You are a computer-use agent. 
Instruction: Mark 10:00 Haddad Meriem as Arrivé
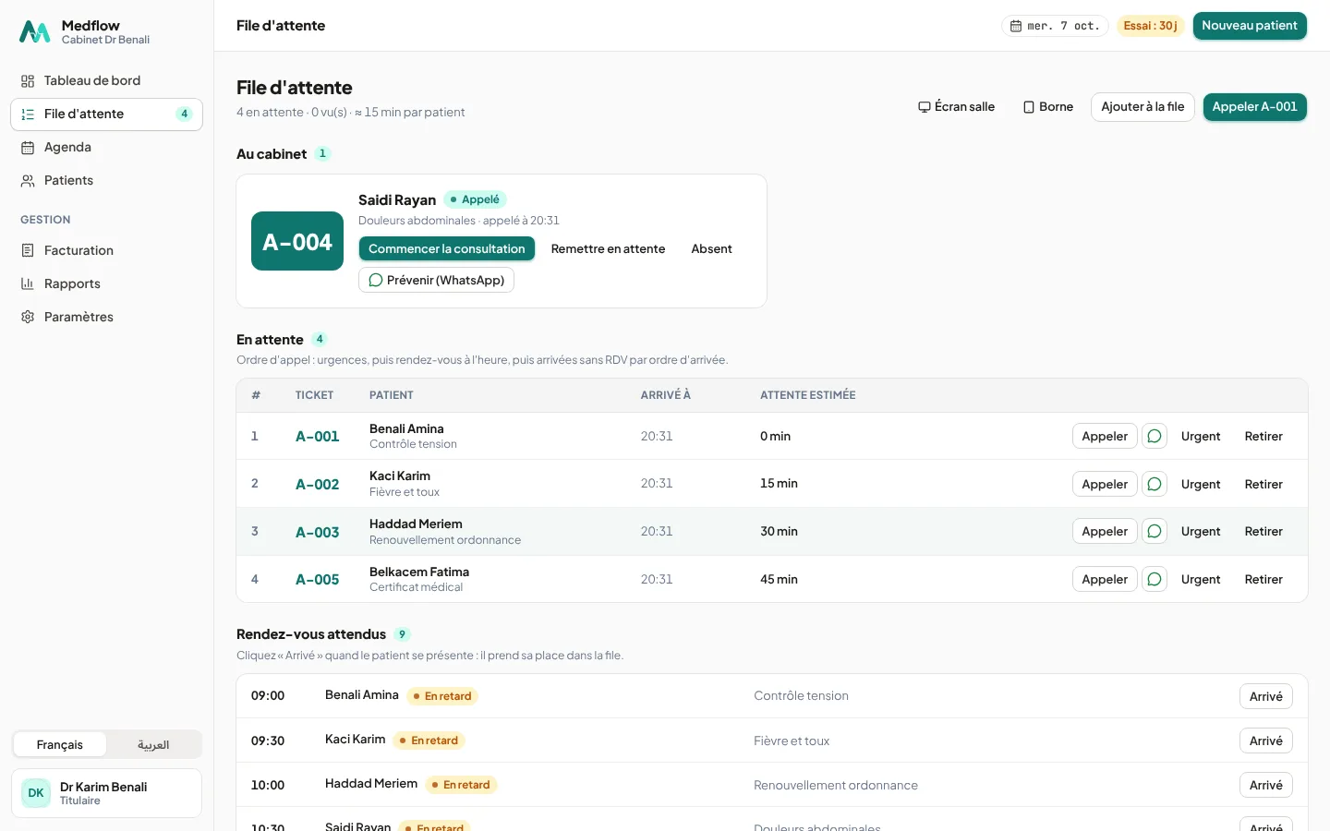[x=1265, y=785]
